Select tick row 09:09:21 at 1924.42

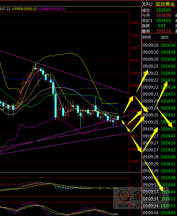(x=159, y=66)
